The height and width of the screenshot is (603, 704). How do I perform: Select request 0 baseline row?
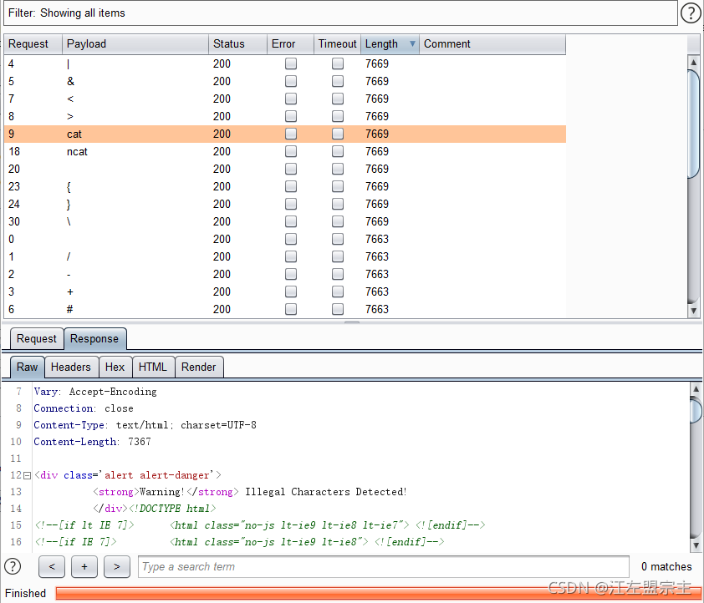(284, 239)
